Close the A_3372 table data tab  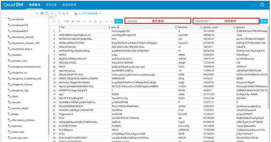tap(99, 13)
